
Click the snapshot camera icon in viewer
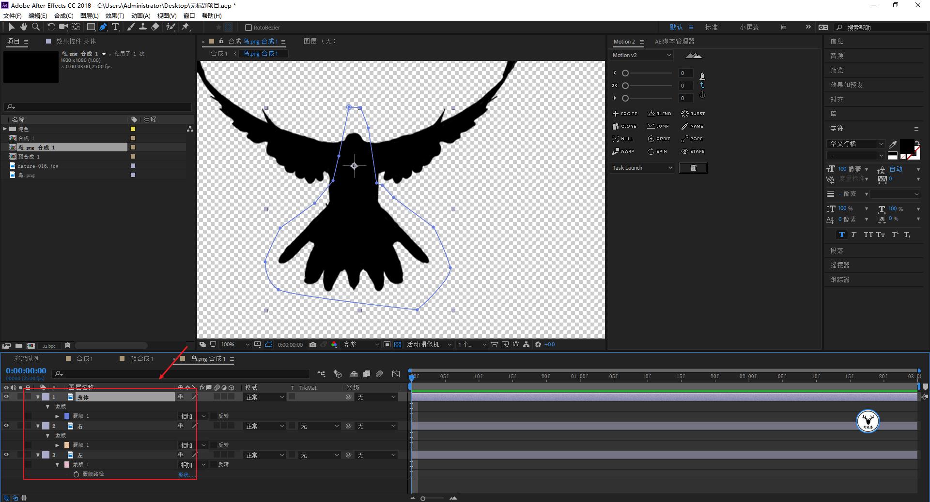[313, 345]
